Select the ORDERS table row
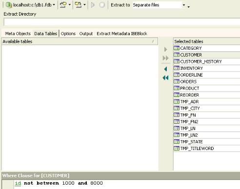 (207, 81)
